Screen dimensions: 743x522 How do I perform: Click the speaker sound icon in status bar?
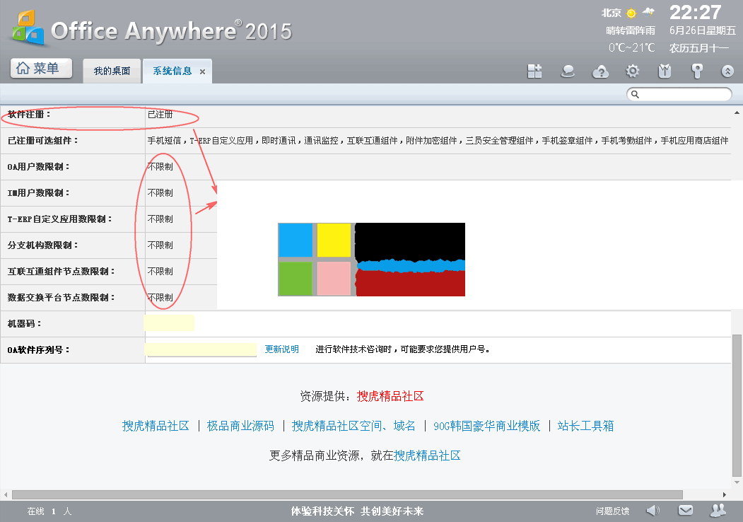point(653,510)
